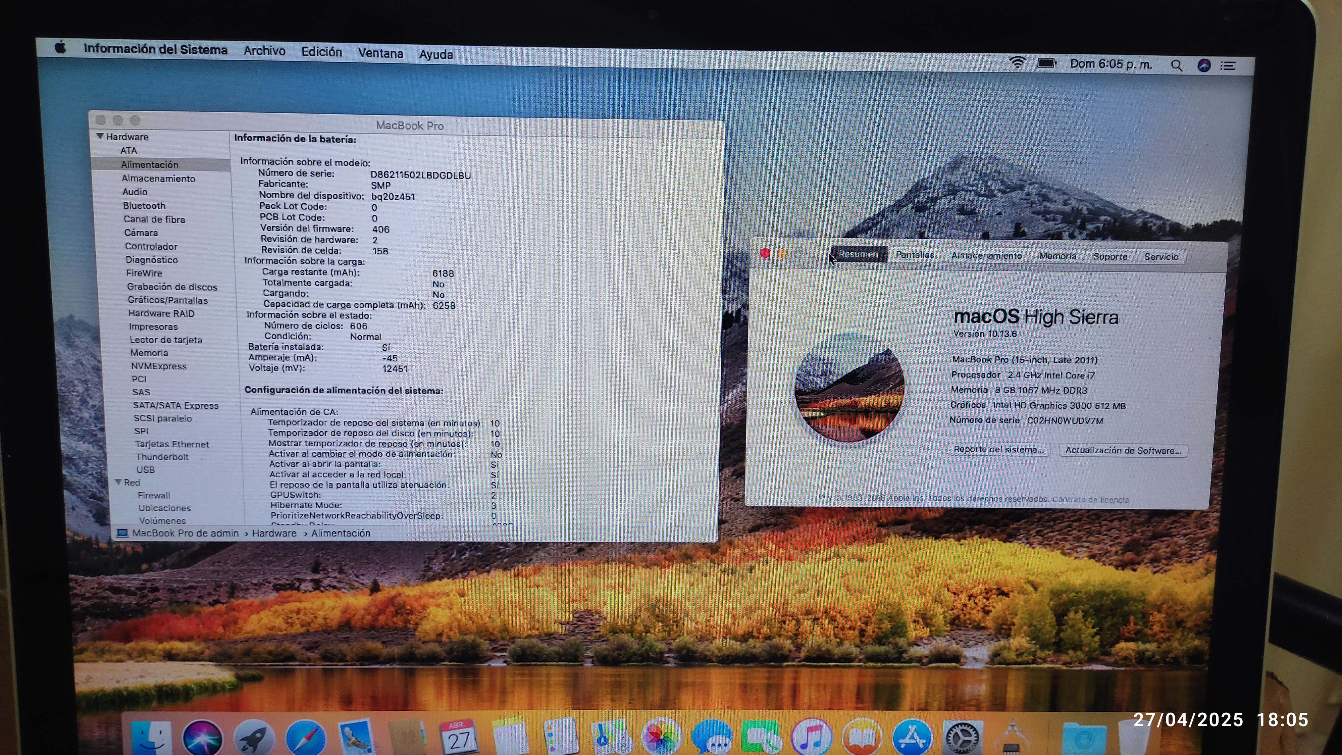Select Bluetooth in hardware sidebar
The image size is (1342, 755).
click(x=144, y=206)
